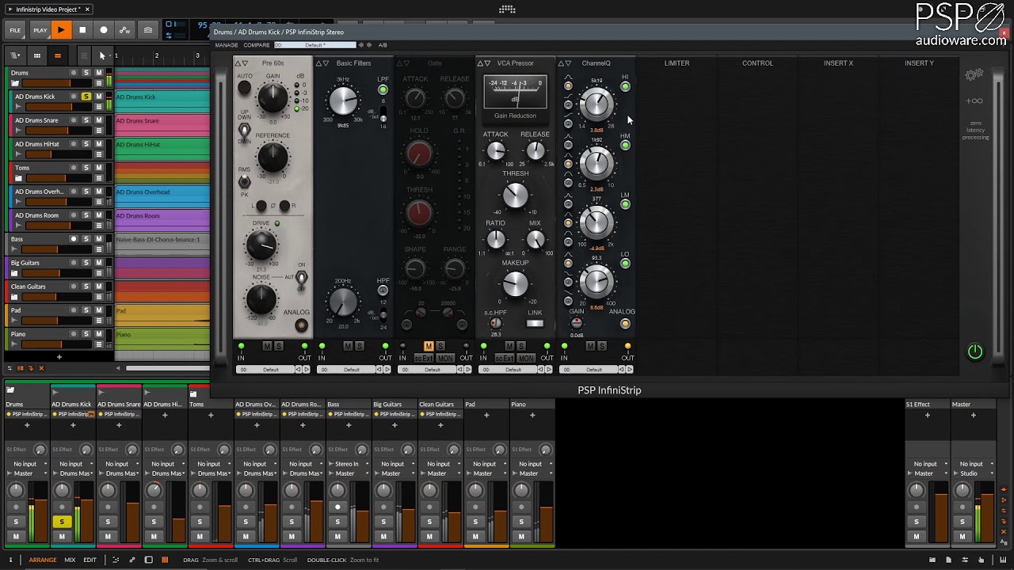Select the CONTROL slot tab
The width and height of the screenshot is (1014, 570).
click(x=757, y=63)
